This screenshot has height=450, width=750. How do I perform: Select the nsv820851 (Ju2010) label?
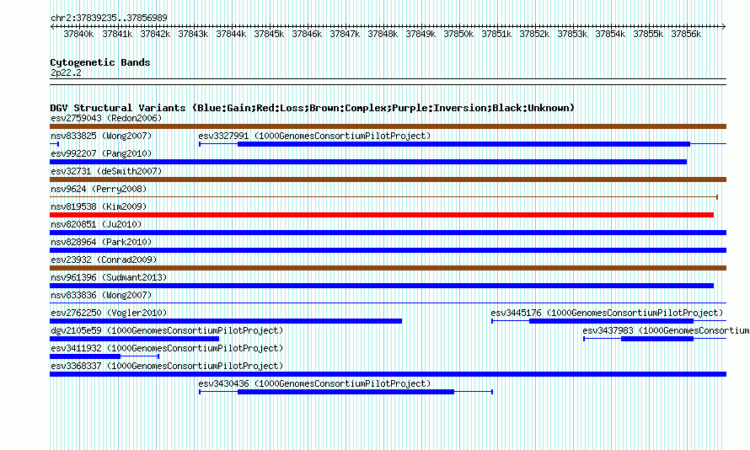pyautogui.click(x=96, y=224)
